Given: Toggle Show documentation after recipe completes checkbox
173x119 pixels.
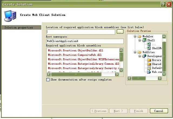Looking at the screenshot, I should pos(48,80).
